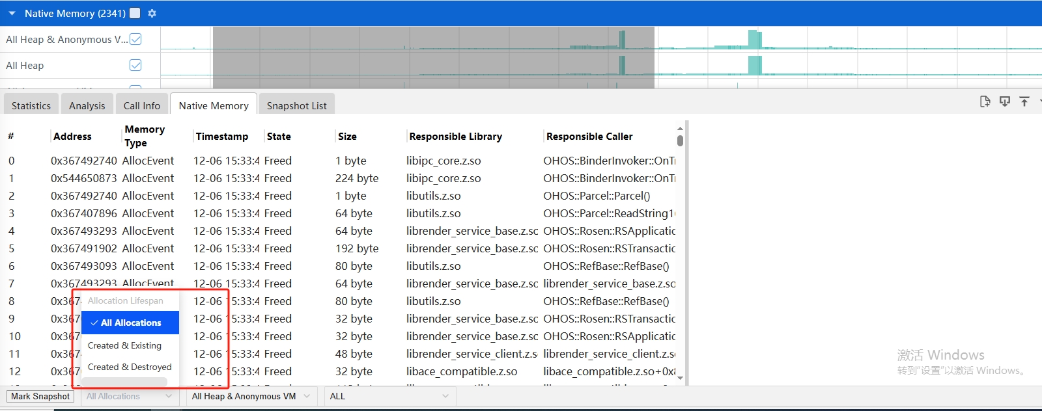Toggle the Native Memory header checkbox
Viewport: 1042px width, 411px height.
(135, 13)
